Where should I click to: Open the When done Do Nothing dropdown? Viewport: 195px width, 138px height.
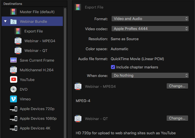tap(150, 76)
